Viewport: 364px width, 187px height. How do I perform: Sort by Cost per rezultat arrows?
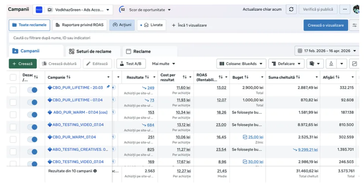pyautogui.click(x=185, y=77)
